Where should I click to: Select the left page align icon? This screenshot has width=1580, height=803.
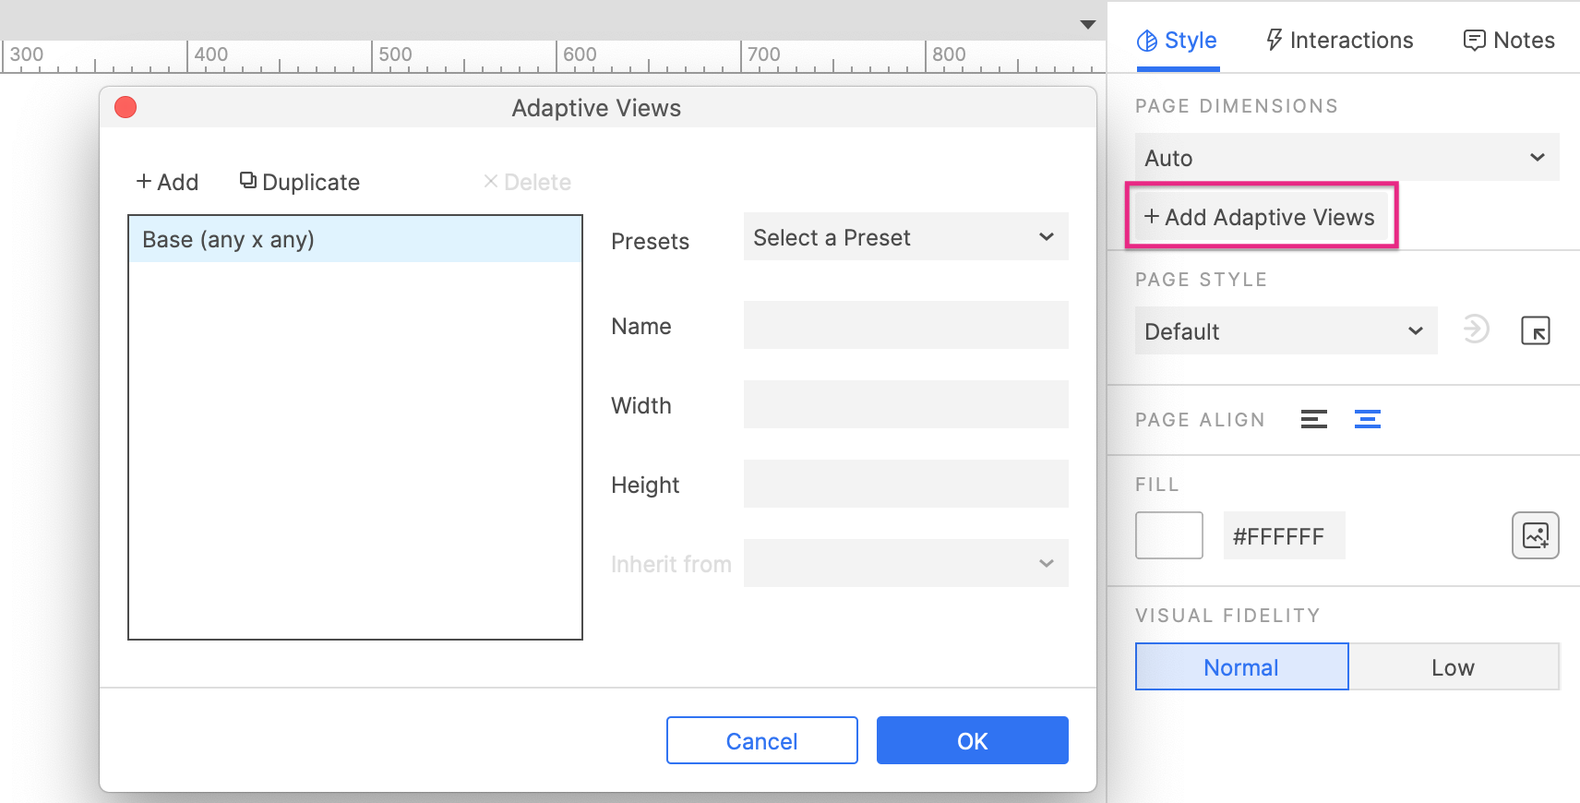[x=1313, y=420]
